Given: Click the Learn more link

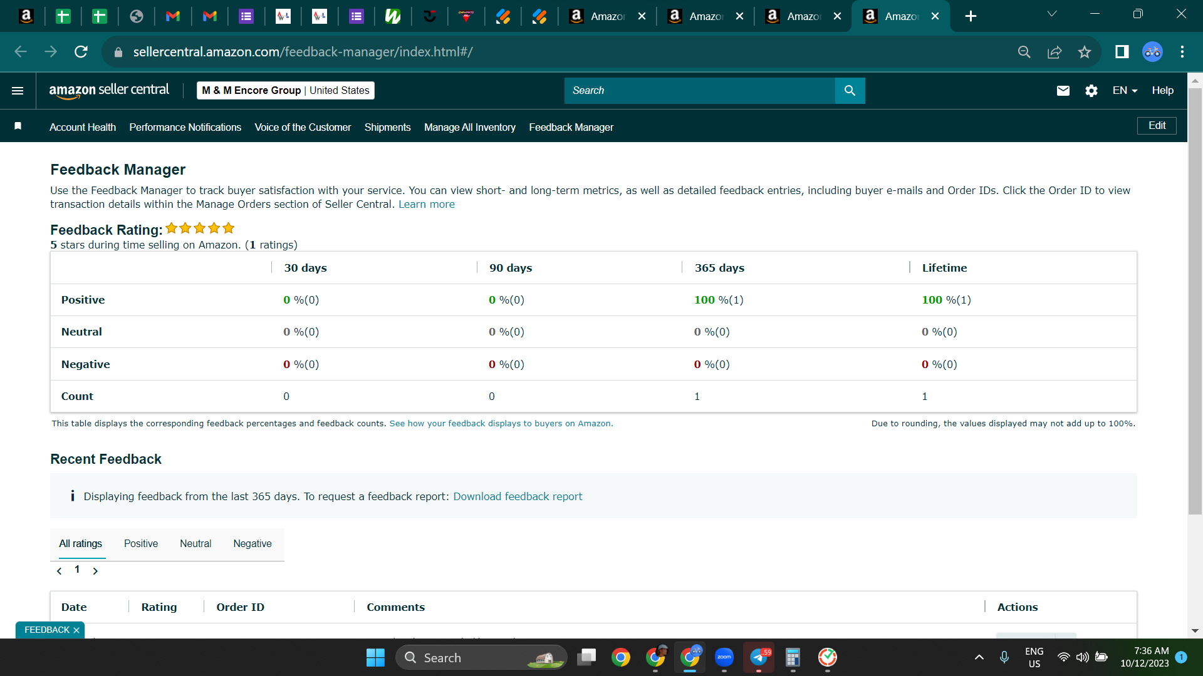Looking at the screenshot, I should point(426,204).
